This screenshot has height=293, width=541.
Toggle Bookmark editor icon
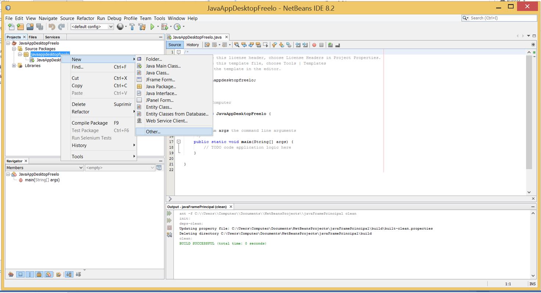[289, 45]
